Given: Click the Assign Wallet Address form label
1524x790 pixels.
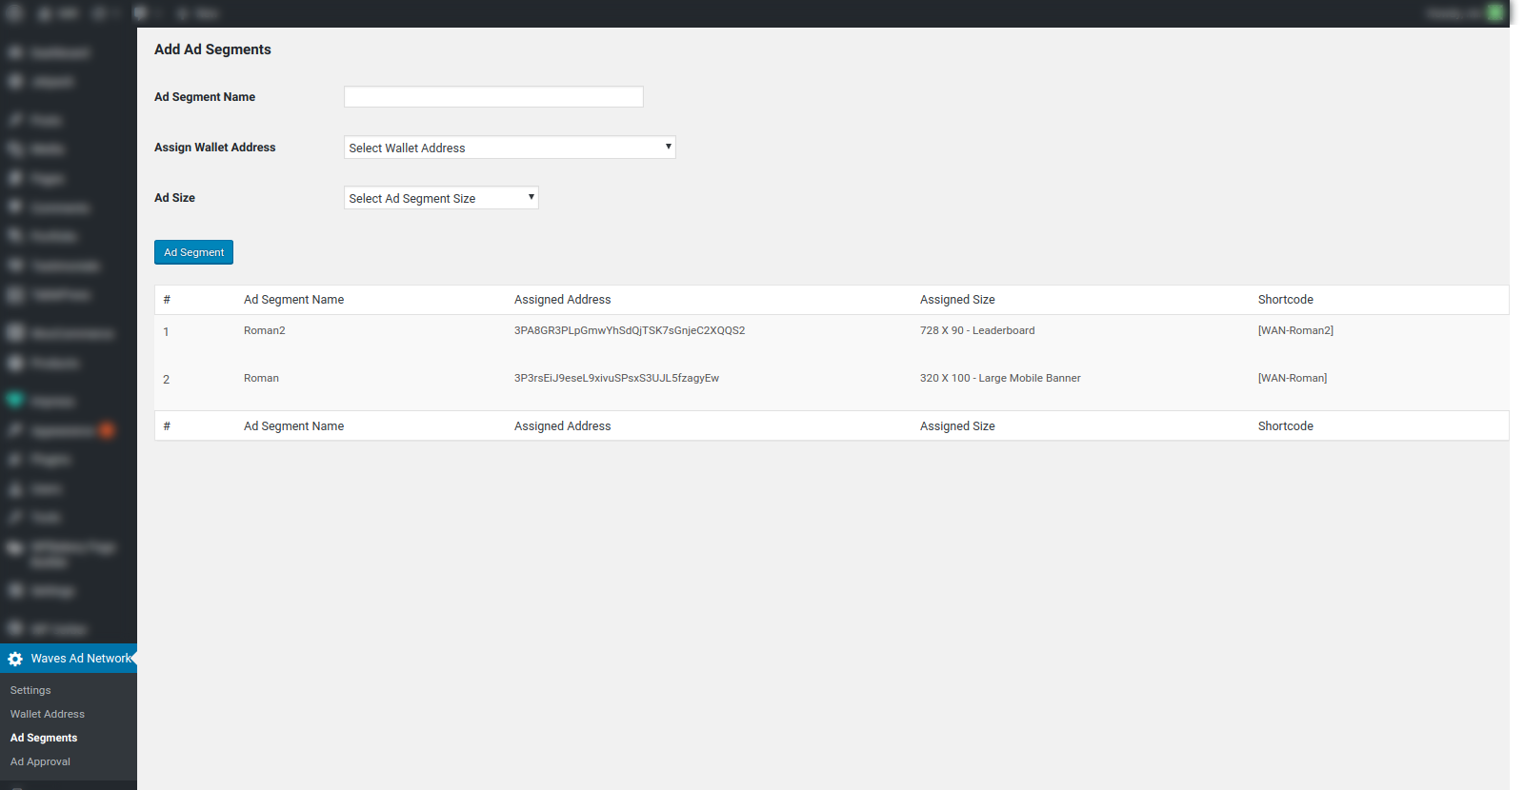Looking at the screenshot, I should coord(215,148).
